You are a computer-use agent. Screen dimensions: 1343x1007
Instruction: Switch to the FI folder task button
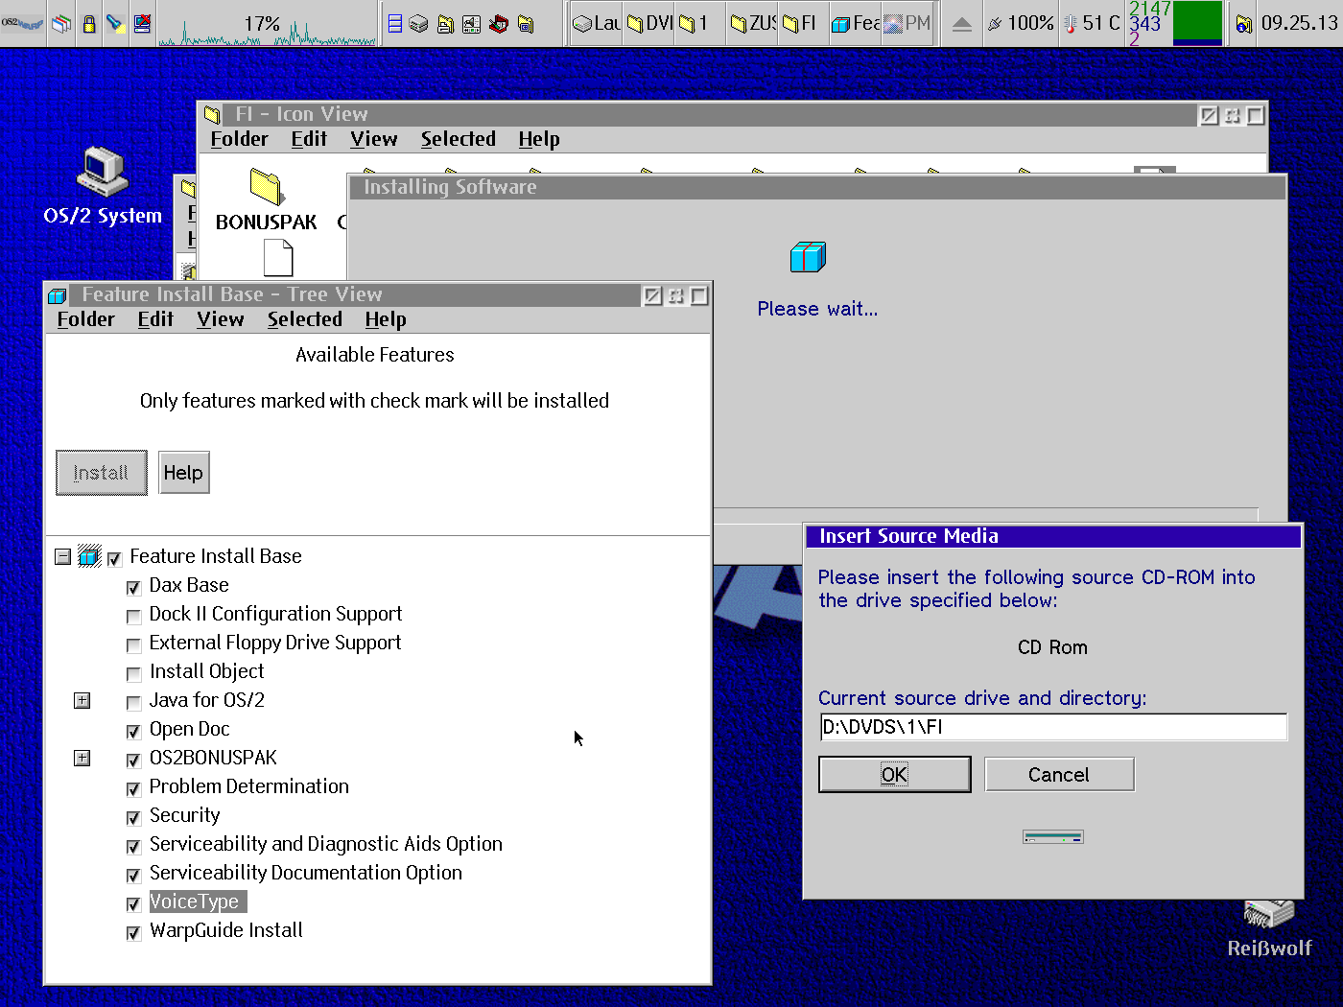pos(804,23)
